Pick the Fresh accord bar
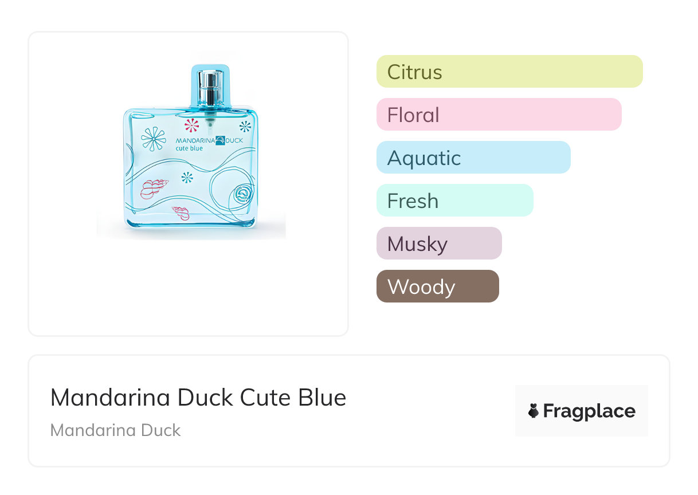698x495 pixels. (454, 201)
